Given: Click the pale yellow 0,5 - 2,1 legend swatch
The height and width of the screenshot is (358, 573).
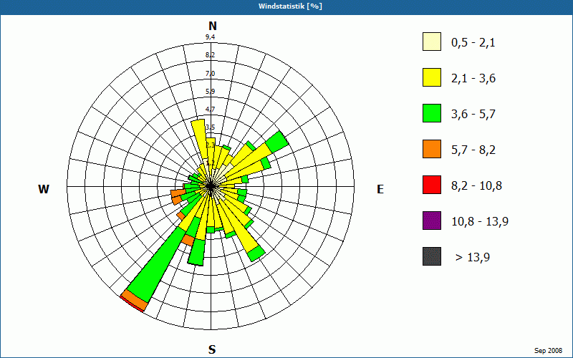Looking at the screenshot, I should (432, 42).
